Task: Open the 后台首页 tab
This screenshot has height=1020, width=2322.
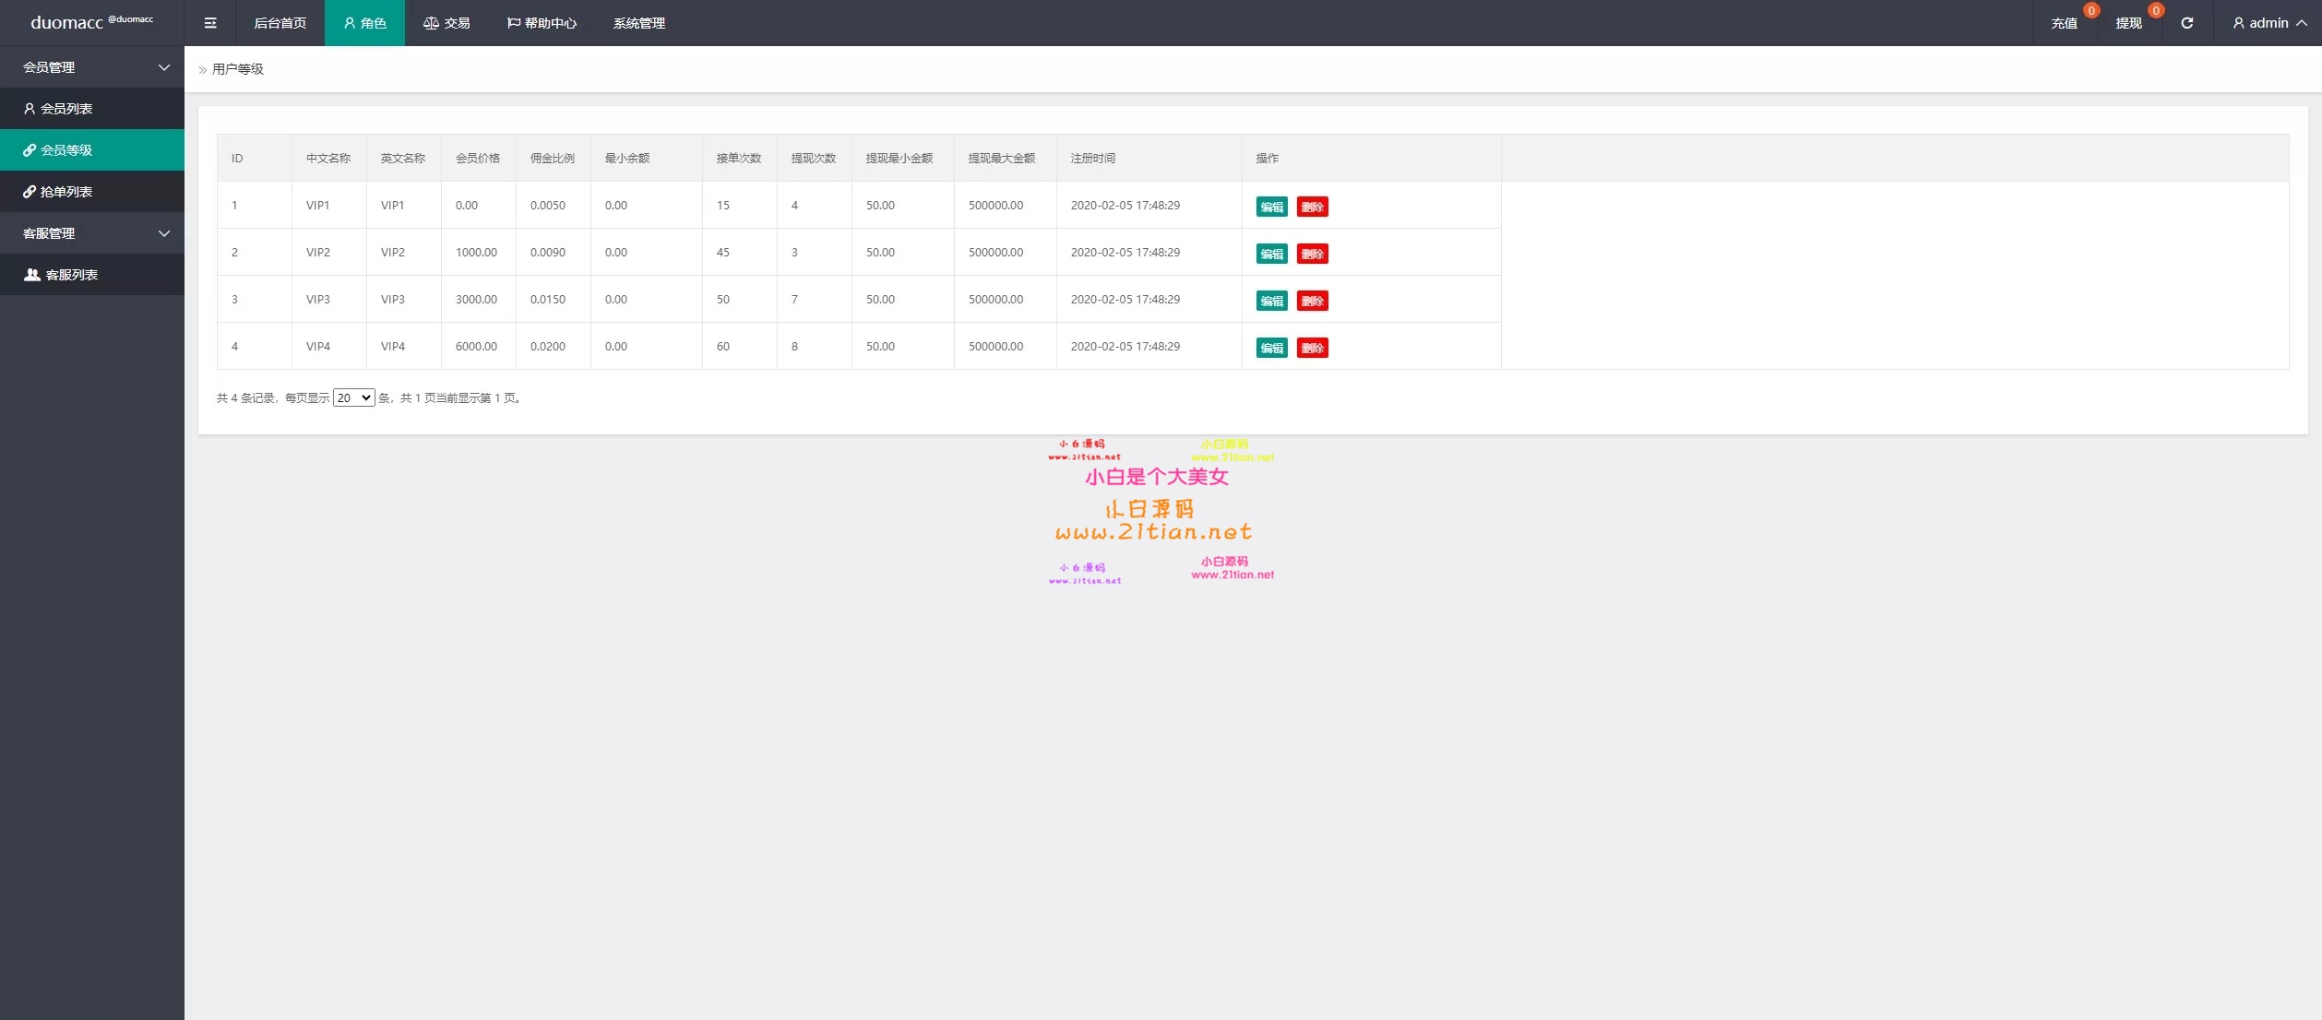Action: pyautogui.click(x=280, y=23)
